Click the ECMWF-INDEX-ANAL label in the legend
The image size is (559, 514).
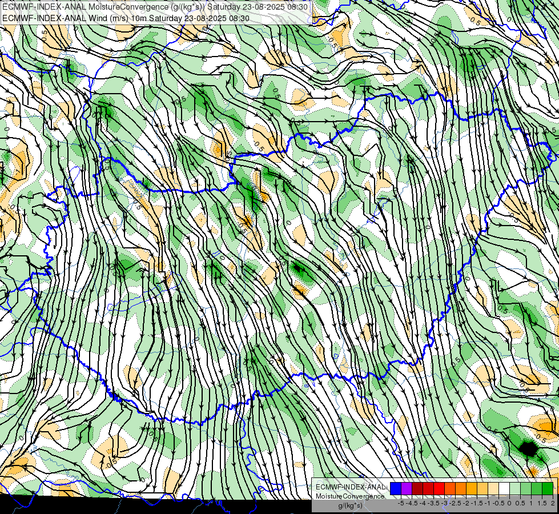(x=350, y=487)
